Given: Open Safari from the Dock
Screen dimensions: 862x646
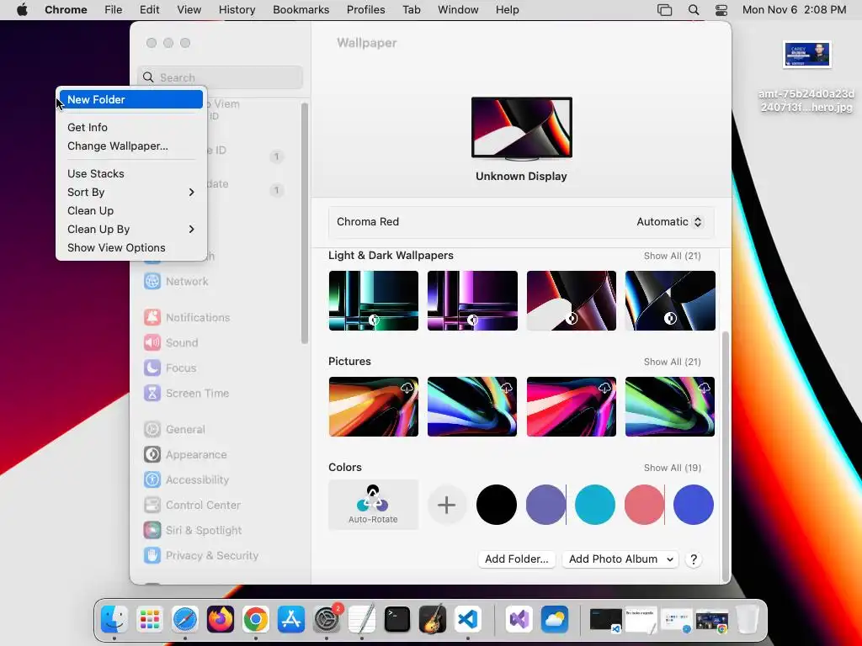Looking at the screenshot, I should [x=184, y=619].
